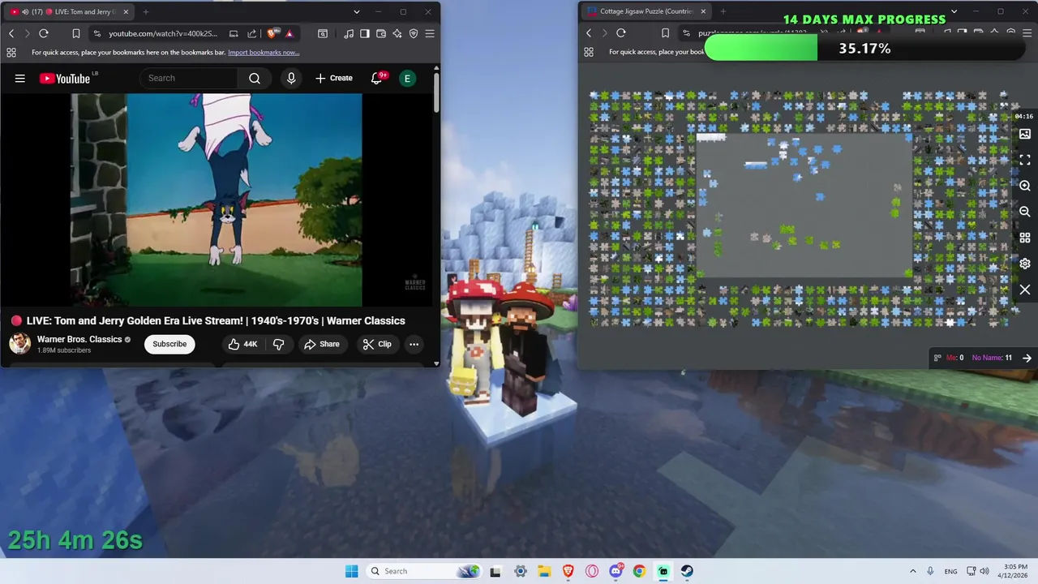The width and height of the screenshot is (1038, 584).
Task: Open taskbar clock showing 3:05 PM
Action: point(1014,571)
